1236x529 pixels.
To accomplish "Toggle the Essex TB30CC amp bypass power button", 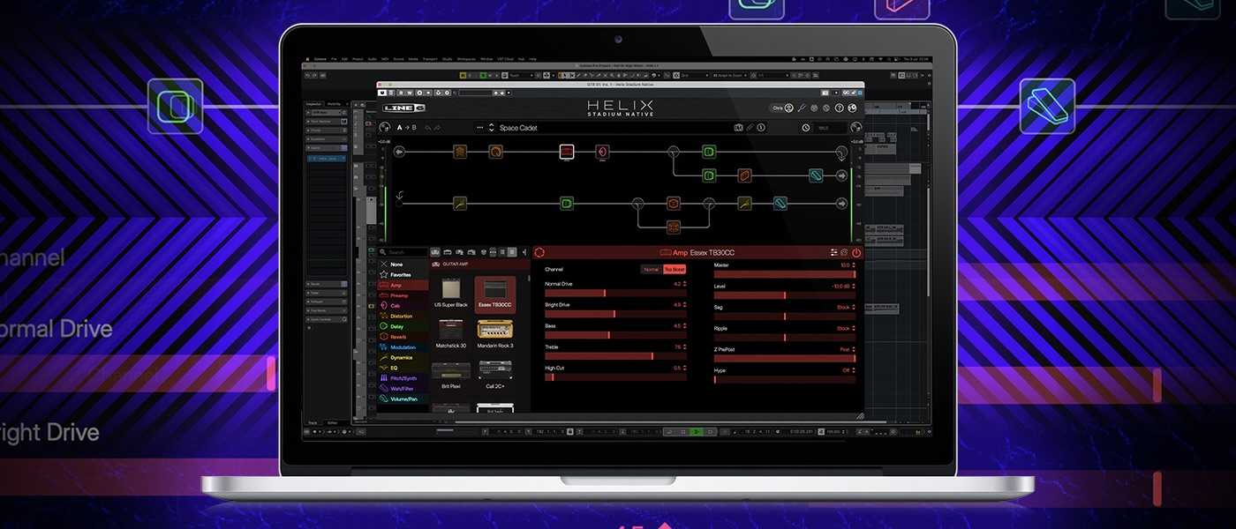I will [x=856, y=253].
